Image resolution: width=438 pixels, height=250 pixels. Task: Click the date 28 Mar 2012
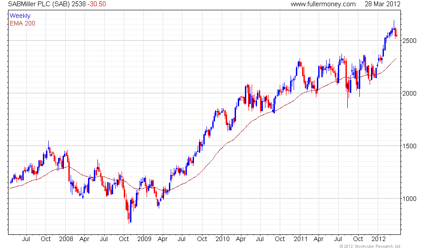coord(383,4)
